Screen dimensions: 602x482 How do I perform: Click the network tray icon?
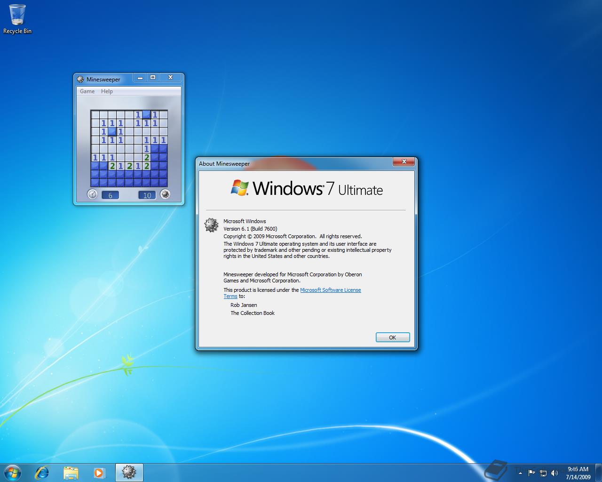coord(543,473)
